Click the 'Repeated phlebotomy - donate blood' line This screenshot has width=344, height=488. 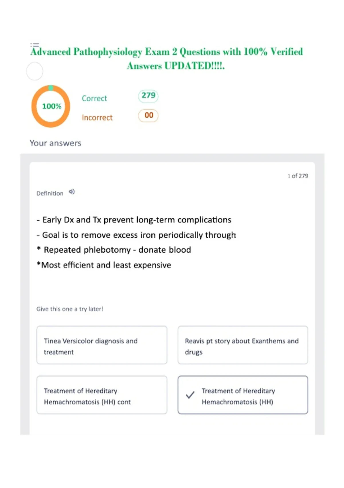click(114, 250)
